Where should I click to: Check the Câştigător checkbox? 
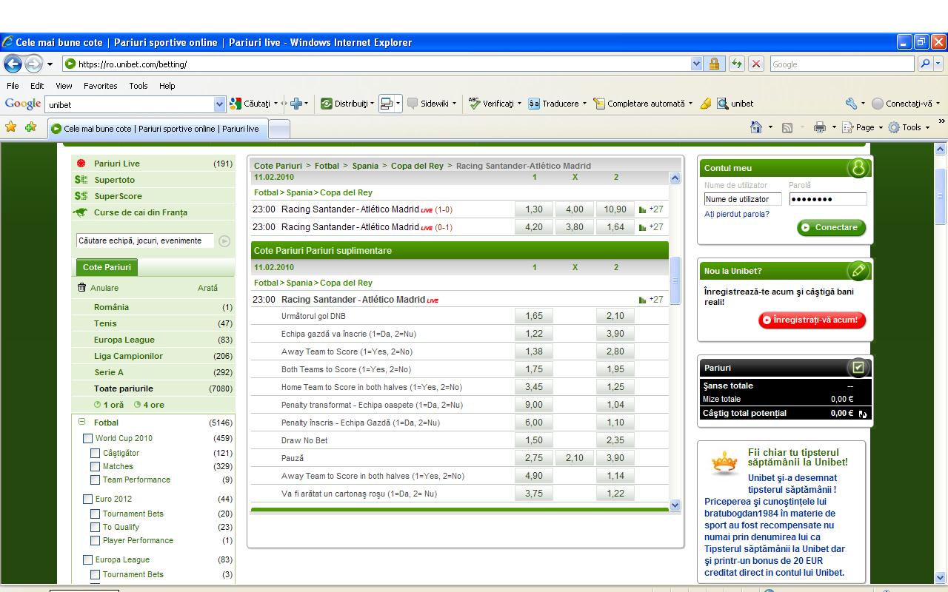pos(95,453)
